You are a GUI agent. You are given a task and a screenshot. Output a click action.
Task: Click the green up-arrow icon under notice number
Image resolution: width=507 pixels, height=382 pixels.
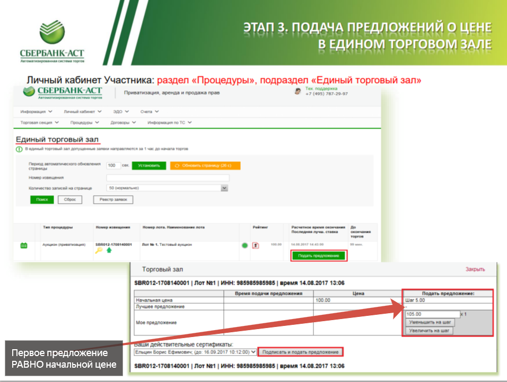[109, 250]
